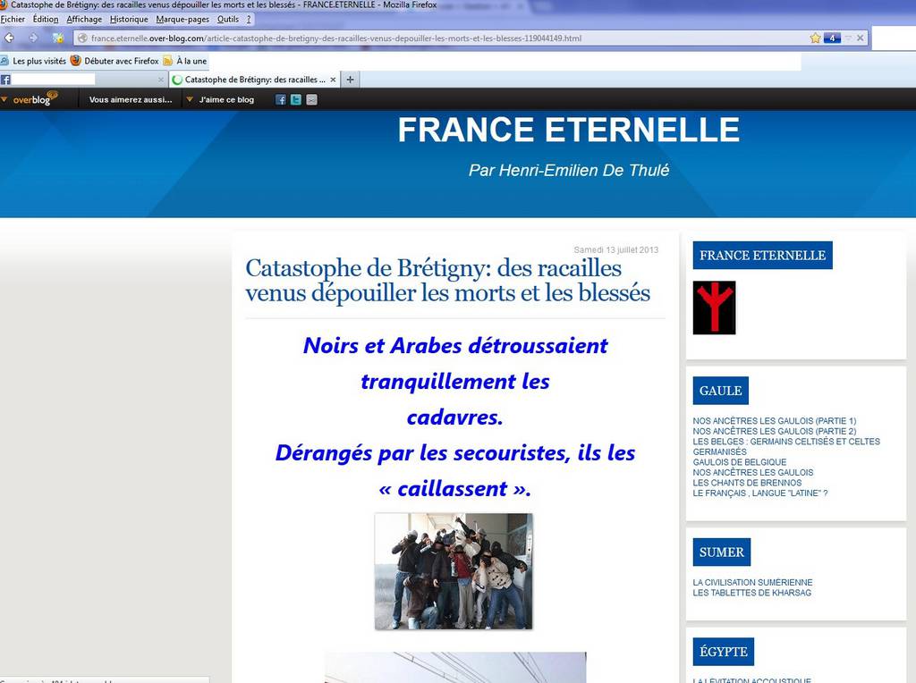Viewport: 916px width, 683px height.
Task: Stop page loading with the X button
Action: 860,38
